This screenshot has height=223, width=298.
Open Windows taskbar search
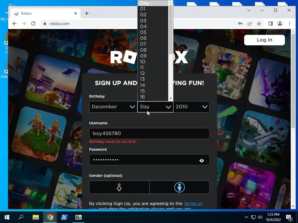tap(21, 217)
